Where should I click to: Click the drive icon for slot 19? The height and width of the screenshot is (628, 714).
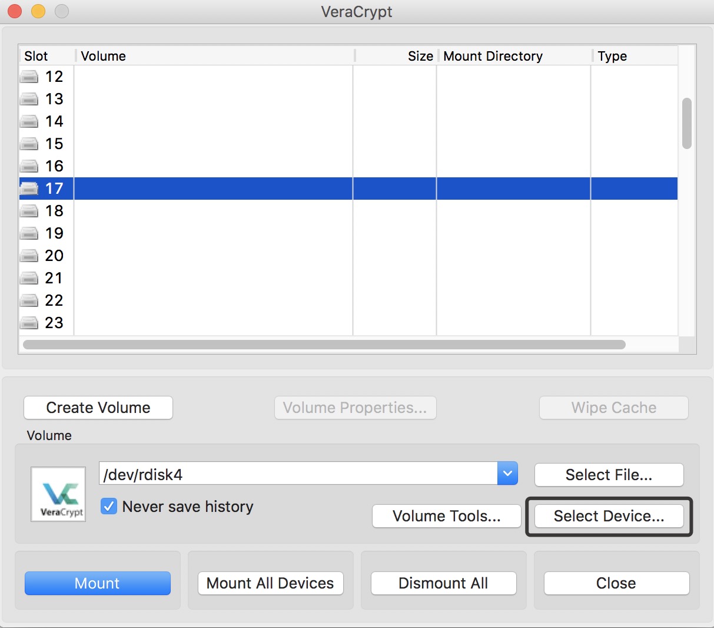coord(29,233)
